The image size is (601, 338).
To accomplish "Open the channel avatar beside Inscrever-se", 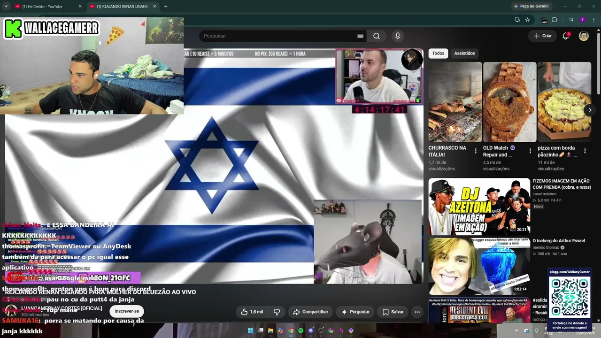I will point(11,312).
